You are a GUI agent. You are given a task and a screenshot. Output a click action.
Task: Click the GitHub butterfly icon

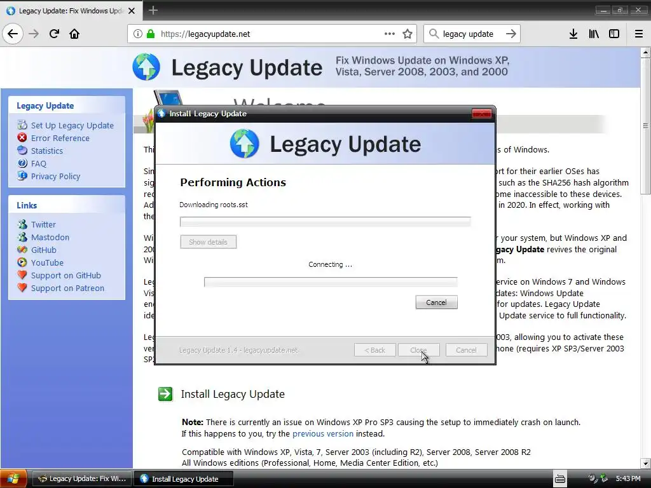22,249
